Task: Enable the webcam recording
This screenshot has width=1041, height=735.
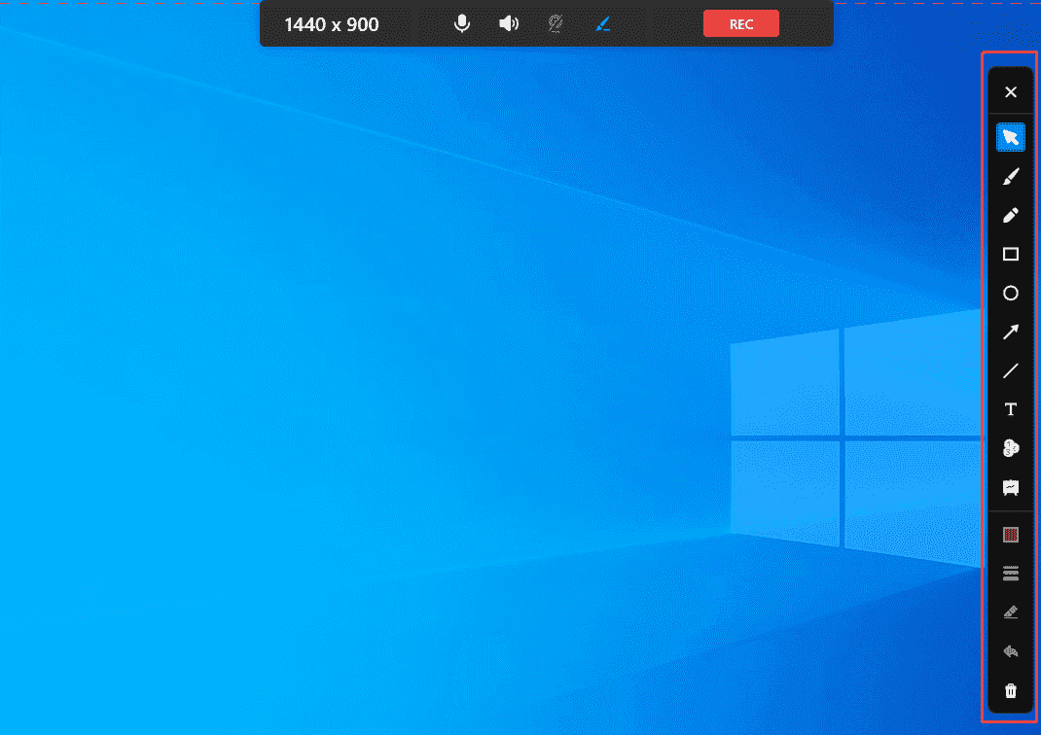Action: point(555,23)
